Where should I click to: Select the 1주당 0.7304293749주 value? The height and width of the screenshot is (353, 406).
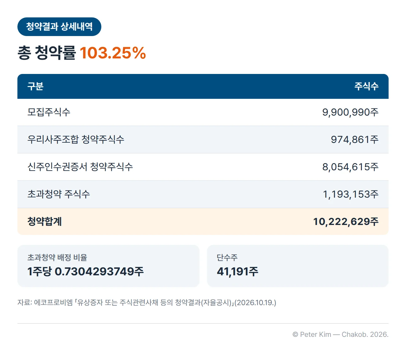coord(85,272)
